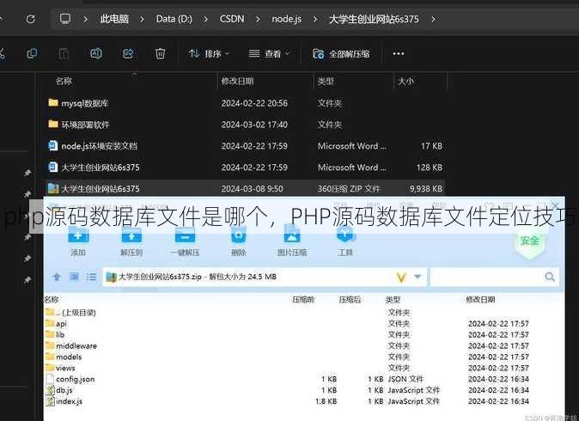The height and width of the screenshot is (421, 579).
Task: Click the icon view button beside the up-arrow
Action: click(x=74, y=277)
